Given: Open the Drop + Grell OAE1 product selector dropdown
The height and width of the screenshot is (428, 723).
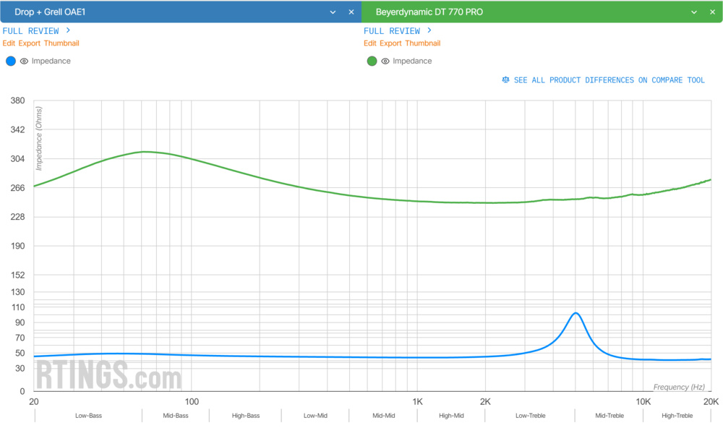Looking at the screenshot, I should (x=333, y=12).
